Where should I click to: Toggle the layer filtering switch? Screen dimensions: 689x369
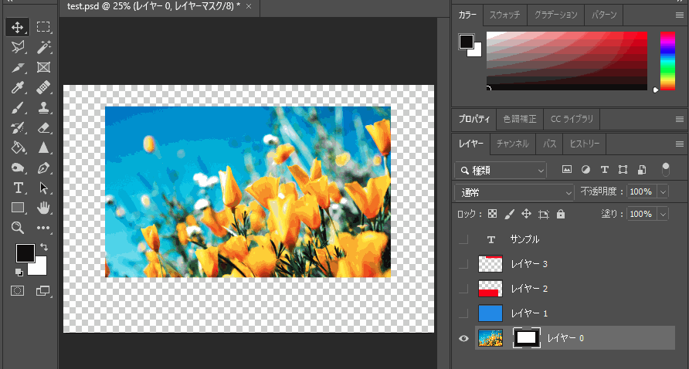[665, 170]
